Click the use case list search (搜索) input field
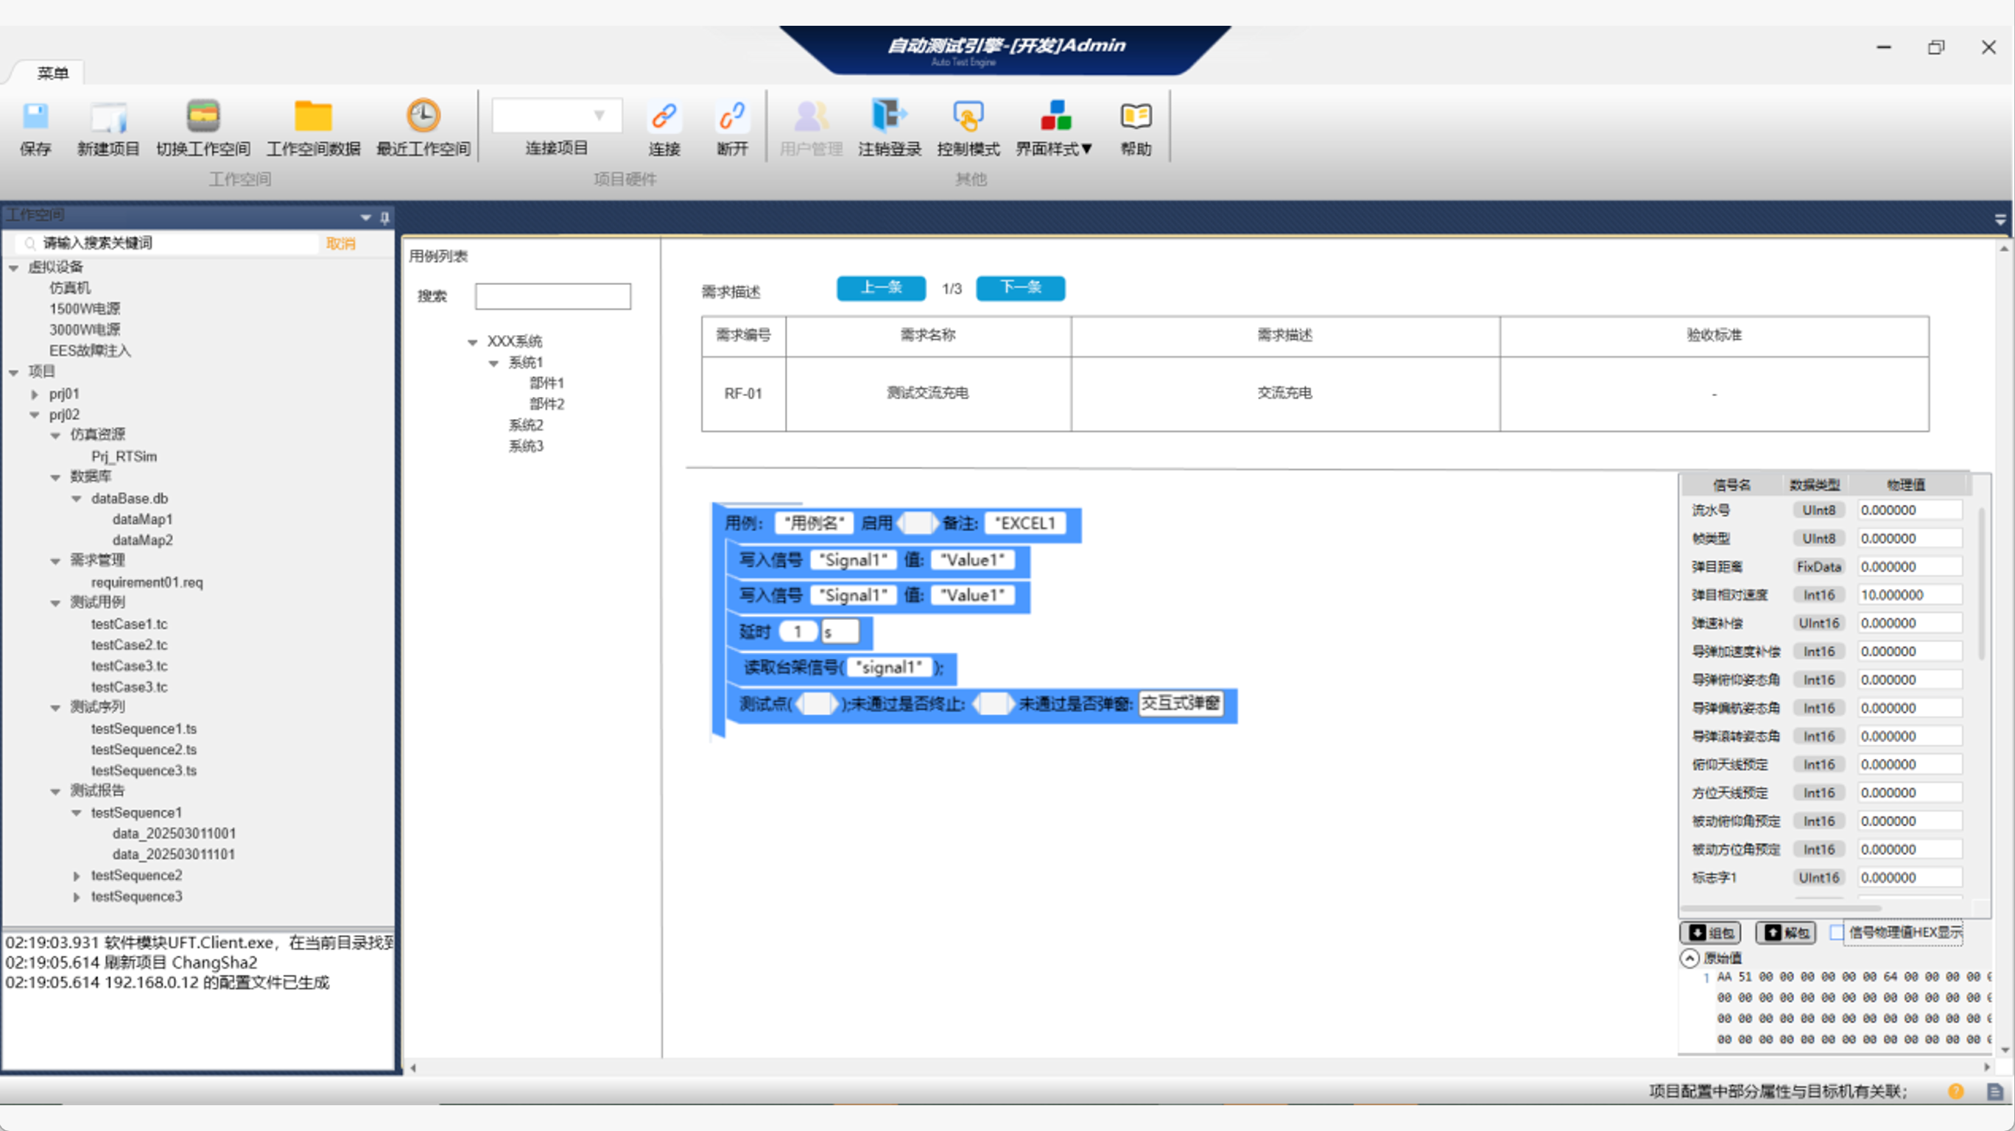The height and width of the screenshot is (1131, 2015). tap(552, 297)
